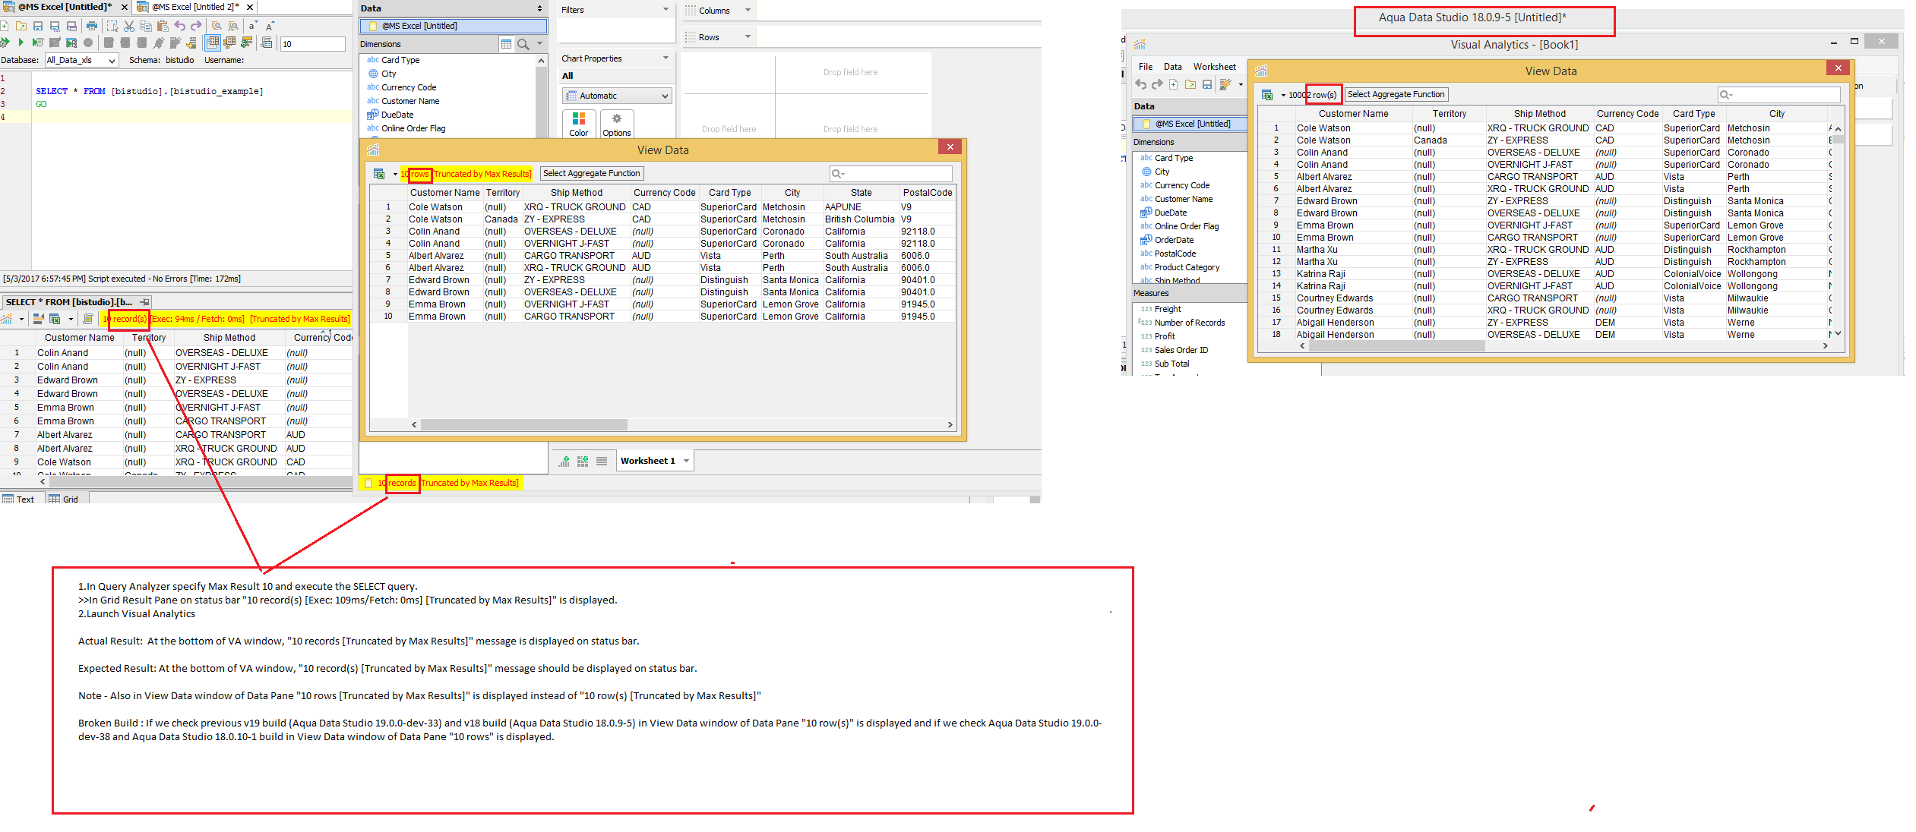This screenshot has height=832, width=1916.
Task: Switch to @MS Excel [Untitled 2] tab
Action: tap(194, 7)
